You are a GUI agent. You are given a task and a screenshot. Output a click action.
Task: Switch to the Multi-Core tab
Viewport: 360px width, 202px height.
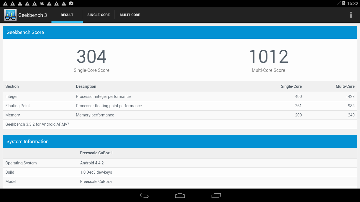click(x=130, y=15)
